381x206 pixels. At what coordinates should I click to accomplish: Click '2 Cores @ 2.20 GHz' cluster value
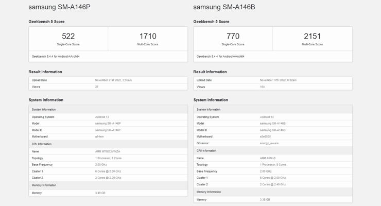pyautogui.click(x=108, y=178)
